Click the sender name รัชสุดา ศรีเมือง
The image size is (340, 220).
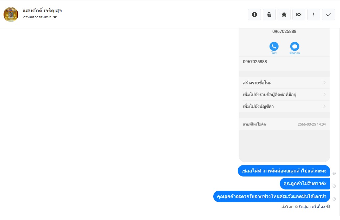pyautogui.click(x=312, y=207)
